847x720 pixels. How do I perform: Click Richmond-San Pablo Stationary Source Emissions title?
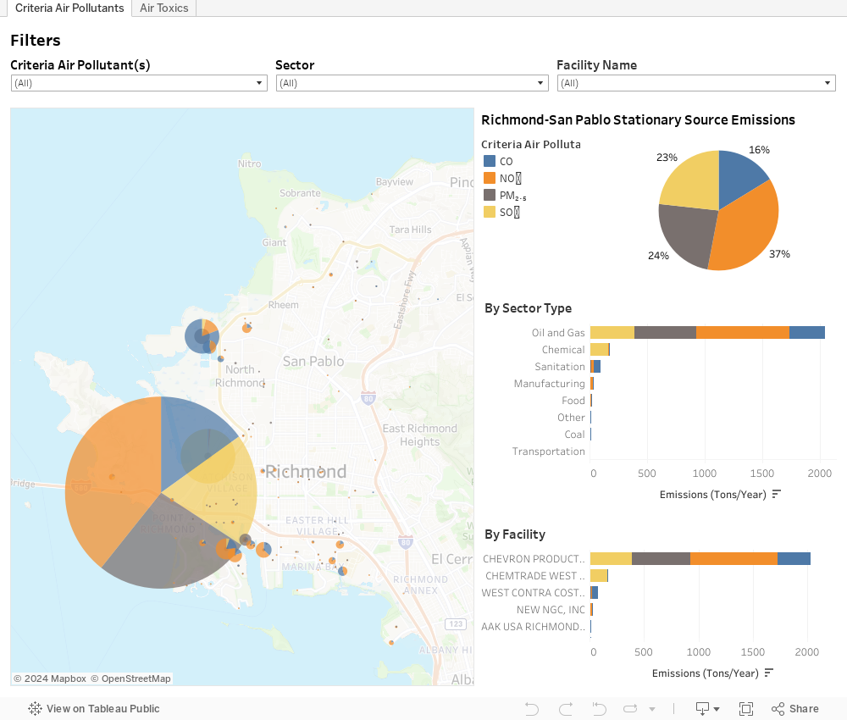(x=638, y=120)
